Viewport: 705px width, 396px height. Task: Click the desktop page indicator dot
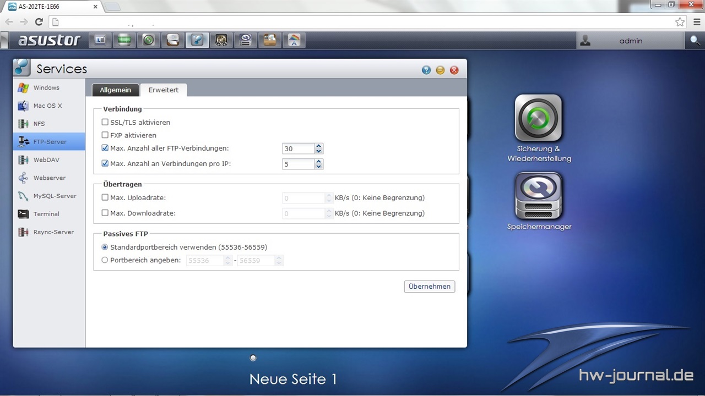point(253,358)
